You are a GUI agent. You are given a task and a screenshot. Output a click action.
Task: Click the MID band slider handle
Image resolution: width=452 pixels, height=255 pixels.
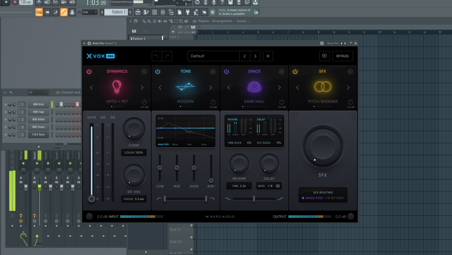point(177,168)
